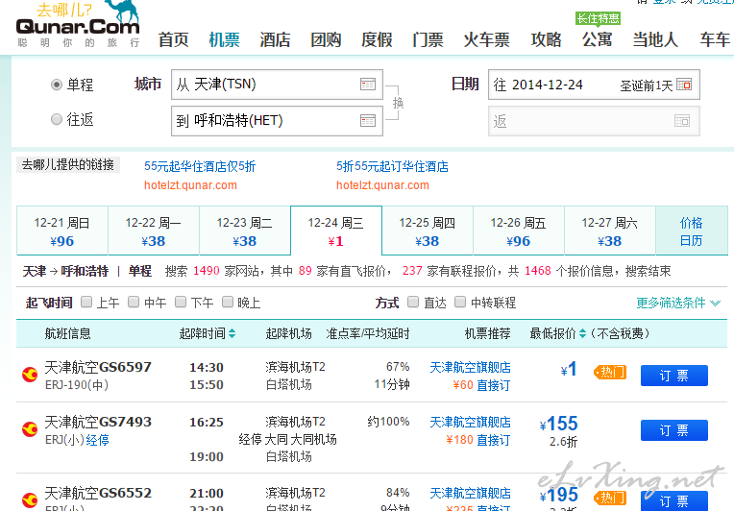Viewport: 734px width, 511px height.
Task: Select 往返 round-trip radio button
Action: (x=56, y=120)
